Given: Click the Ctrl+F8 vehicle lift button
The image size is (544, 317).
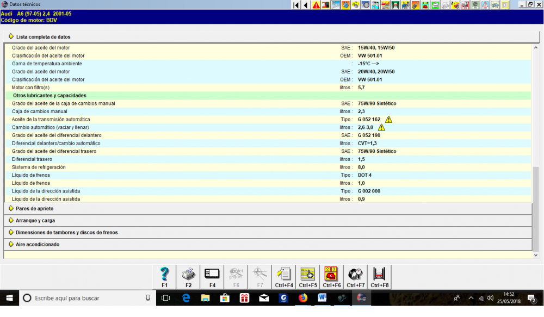Looking at the screenshot, I should click(x=380, y=277).
